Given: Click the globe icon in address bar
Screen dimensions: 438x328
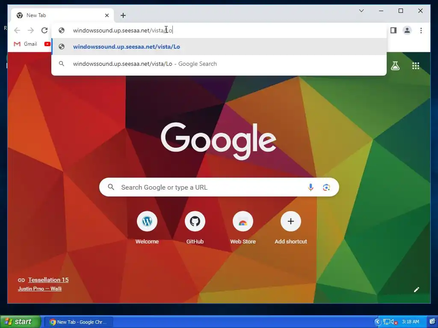Looking at the screenshot, I should (x=62, y=30).
